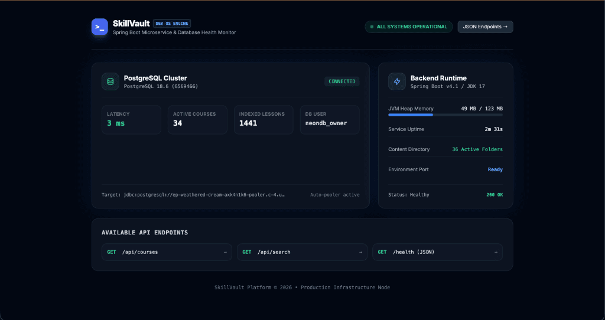Click the arrow on the /api/search endpoint

(360, 252)
